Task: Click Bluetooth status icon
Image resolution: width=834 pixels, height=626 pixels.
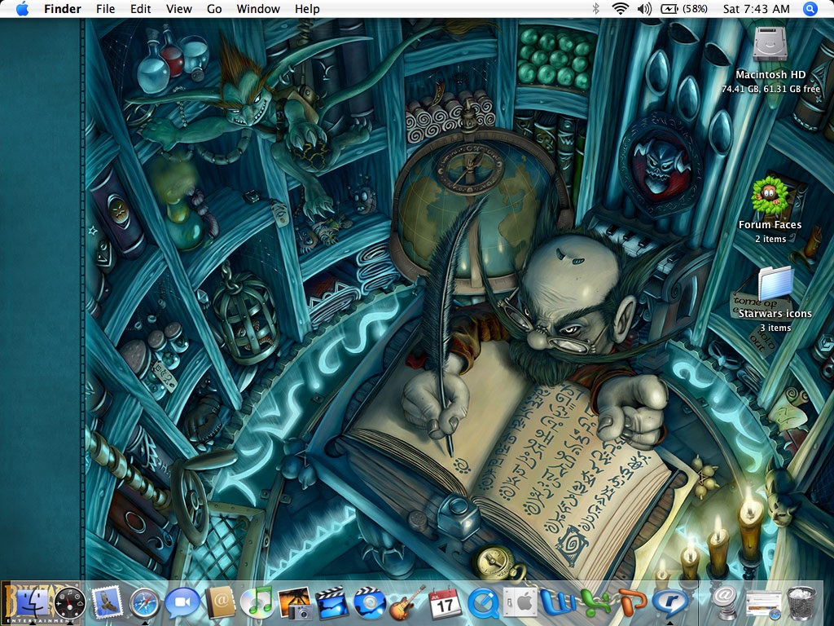Action: click(595, 9)
